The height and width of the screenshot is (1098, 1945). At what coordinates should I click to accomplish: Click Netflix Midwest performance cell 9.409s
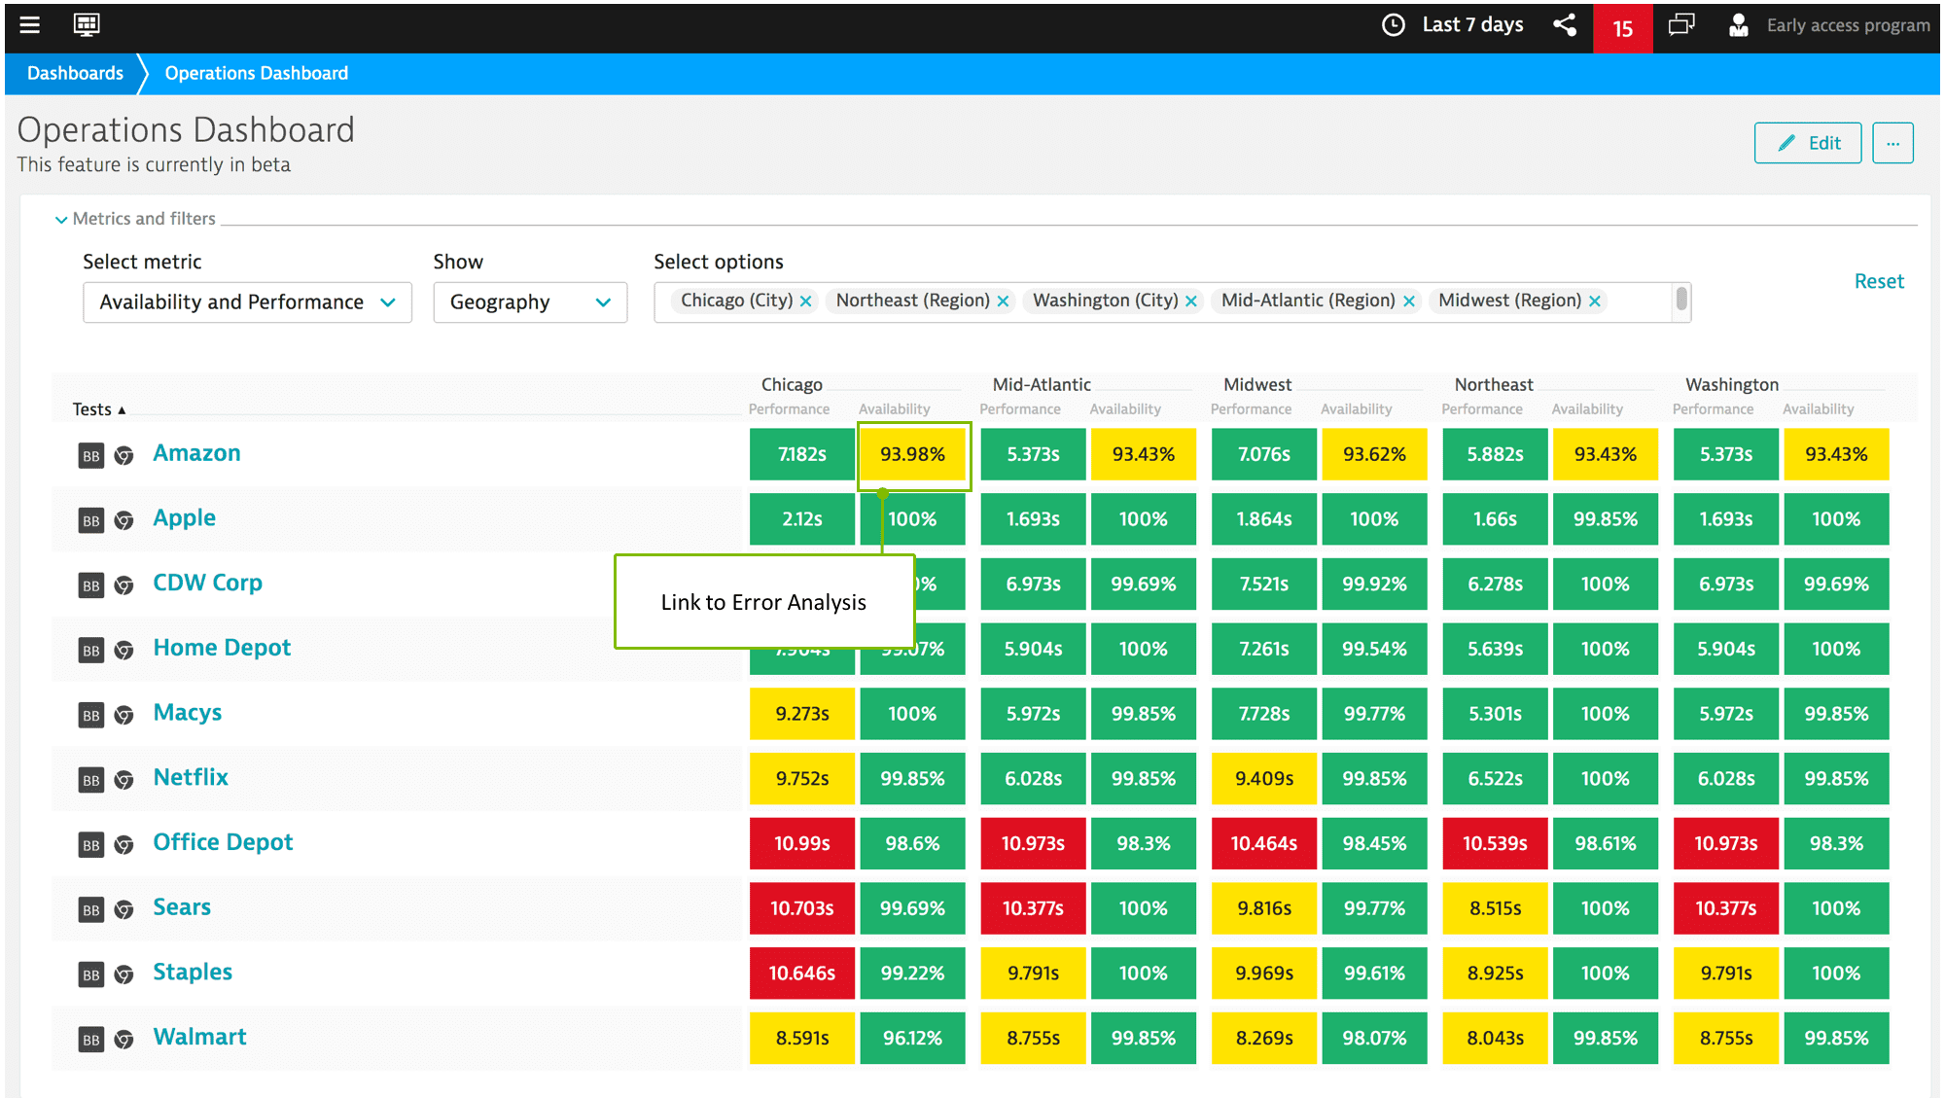coord(1264,779)
